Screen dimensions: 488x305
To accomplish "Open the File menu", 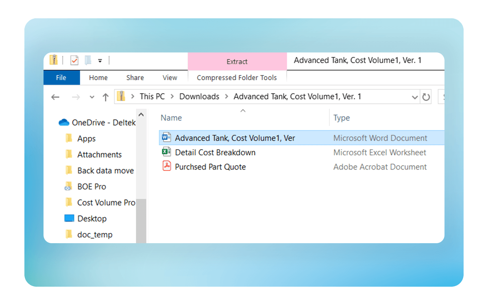I will click(61, 78).
